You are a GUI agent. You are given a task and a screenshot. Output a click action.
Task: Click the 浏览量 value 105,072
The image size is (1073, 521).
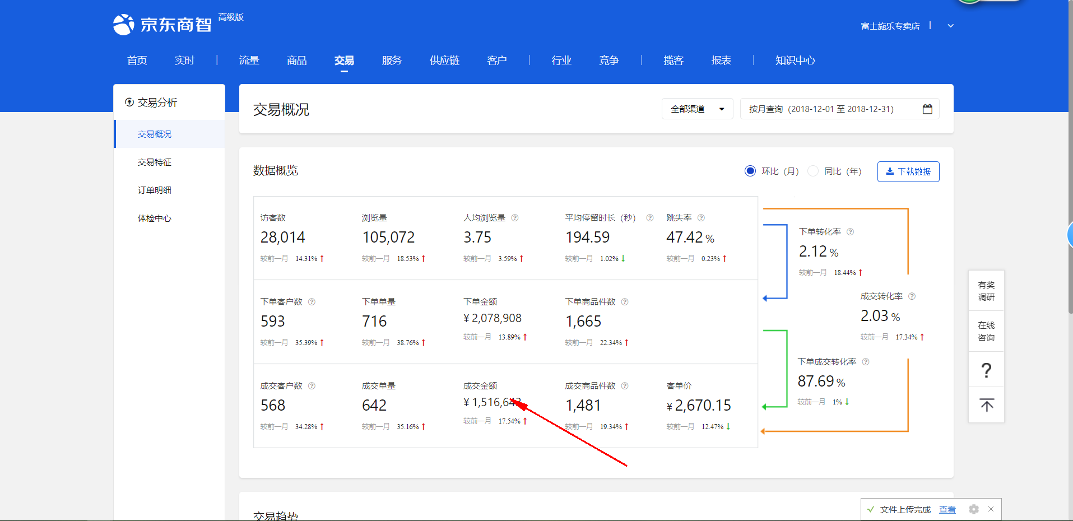[x=388, y=238]
